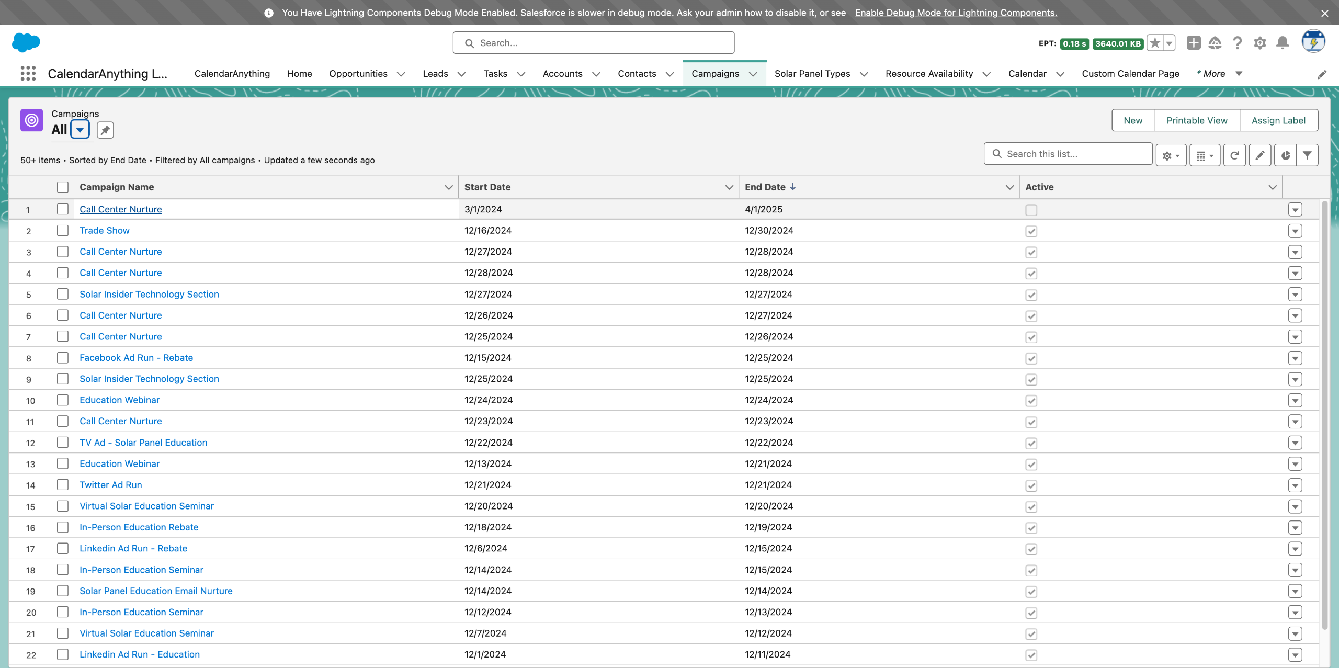Image resolution: width=1339 pixels, height=668 pixels.
Task: Show the charts panel icon
Action: pyautogui.click(x=1286, y=155)
